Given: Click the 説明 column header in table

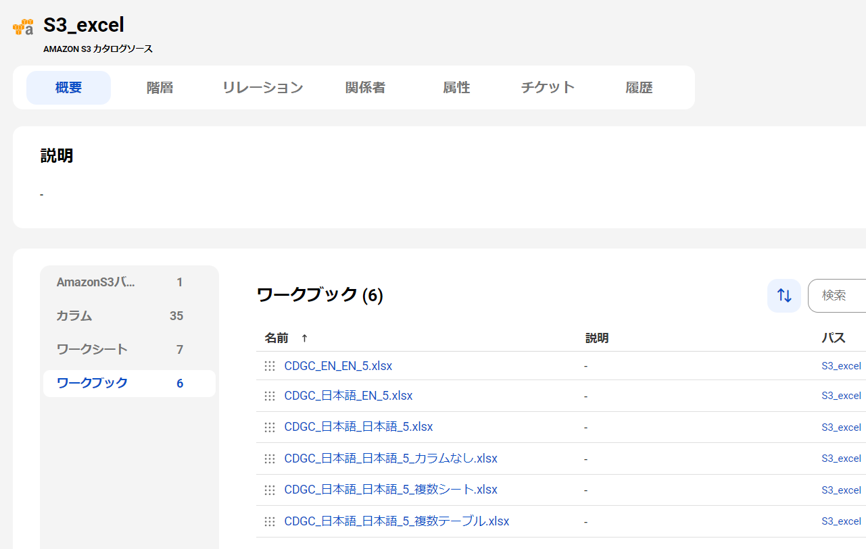Looking at the screenshot, I should pyautogui.click(x=597, y=338).
